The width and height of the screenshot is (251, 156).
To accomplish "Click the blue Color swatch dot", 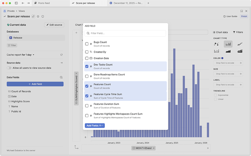I will pyautogui.click(x=222, y=58).
